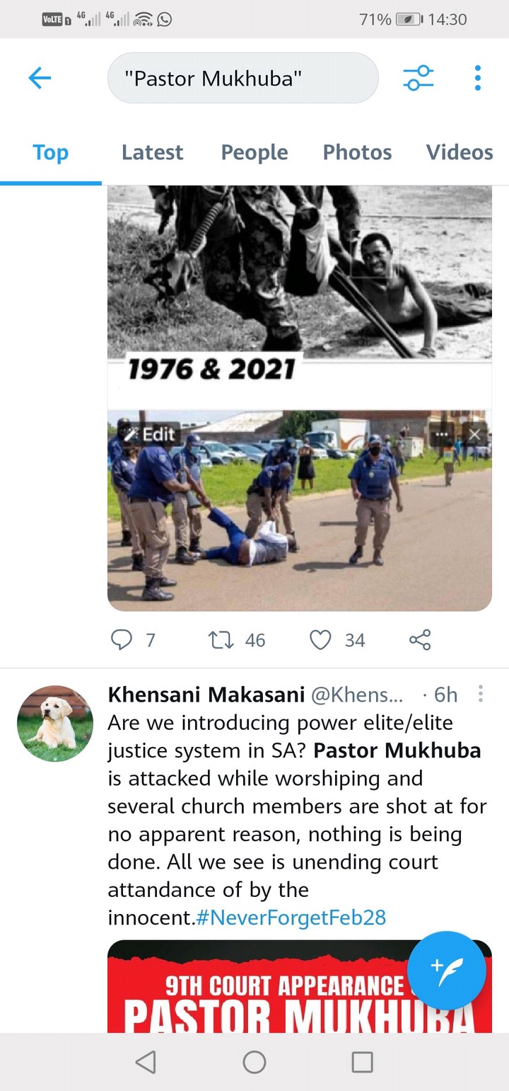This screenshot has height=1091, width=509.
Task: Tap the back arrow in the search header
Action: [x=40, y=78]
